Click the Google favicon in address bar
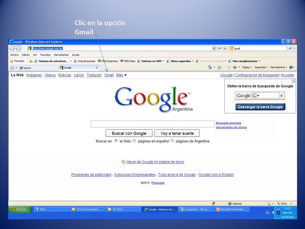This screenshot has width=305, height=229. click(30, 48)
